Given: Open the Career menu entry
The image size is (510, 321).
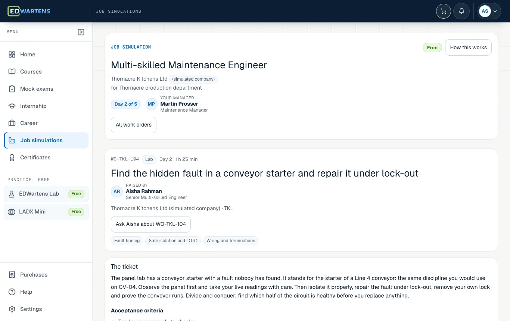Looking at the screenshot, I should pyautogui.click(x=46, y=123).
